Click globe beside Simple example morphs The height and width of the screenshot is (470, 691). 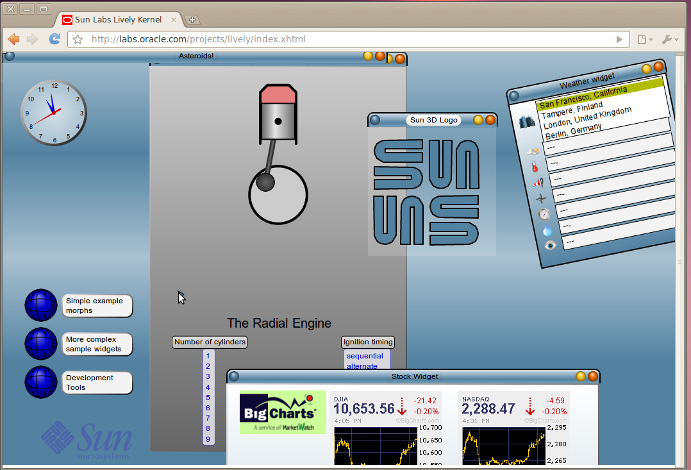pos(40,305)
